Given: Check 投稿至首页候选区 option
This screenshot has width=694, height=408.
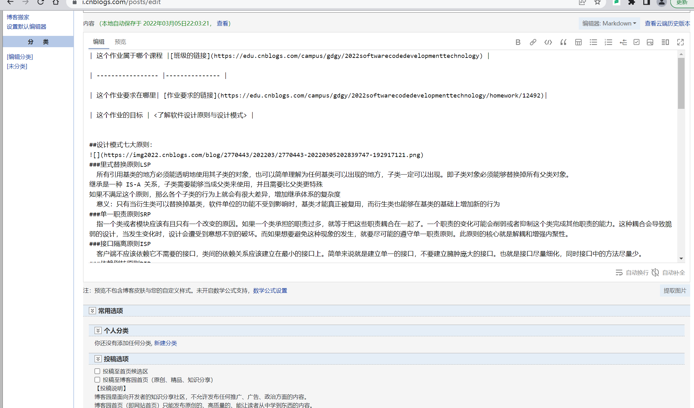Looking at the screenshot, I should pos(97,371).
